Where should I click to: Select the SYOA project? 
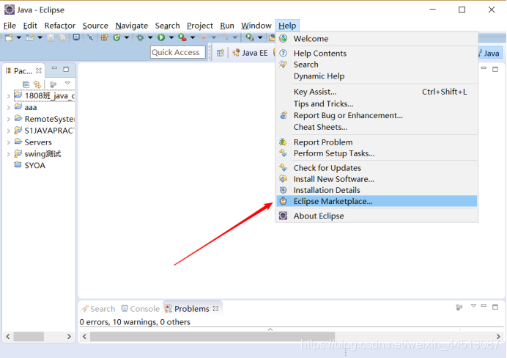click(x=30, y=165)
